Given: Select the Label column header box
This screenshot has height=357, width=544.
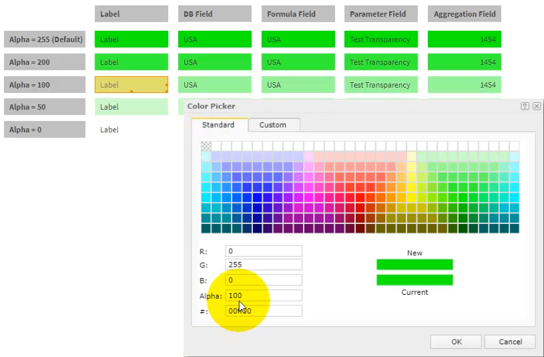Looking at the screenshot, I should 131,14.
